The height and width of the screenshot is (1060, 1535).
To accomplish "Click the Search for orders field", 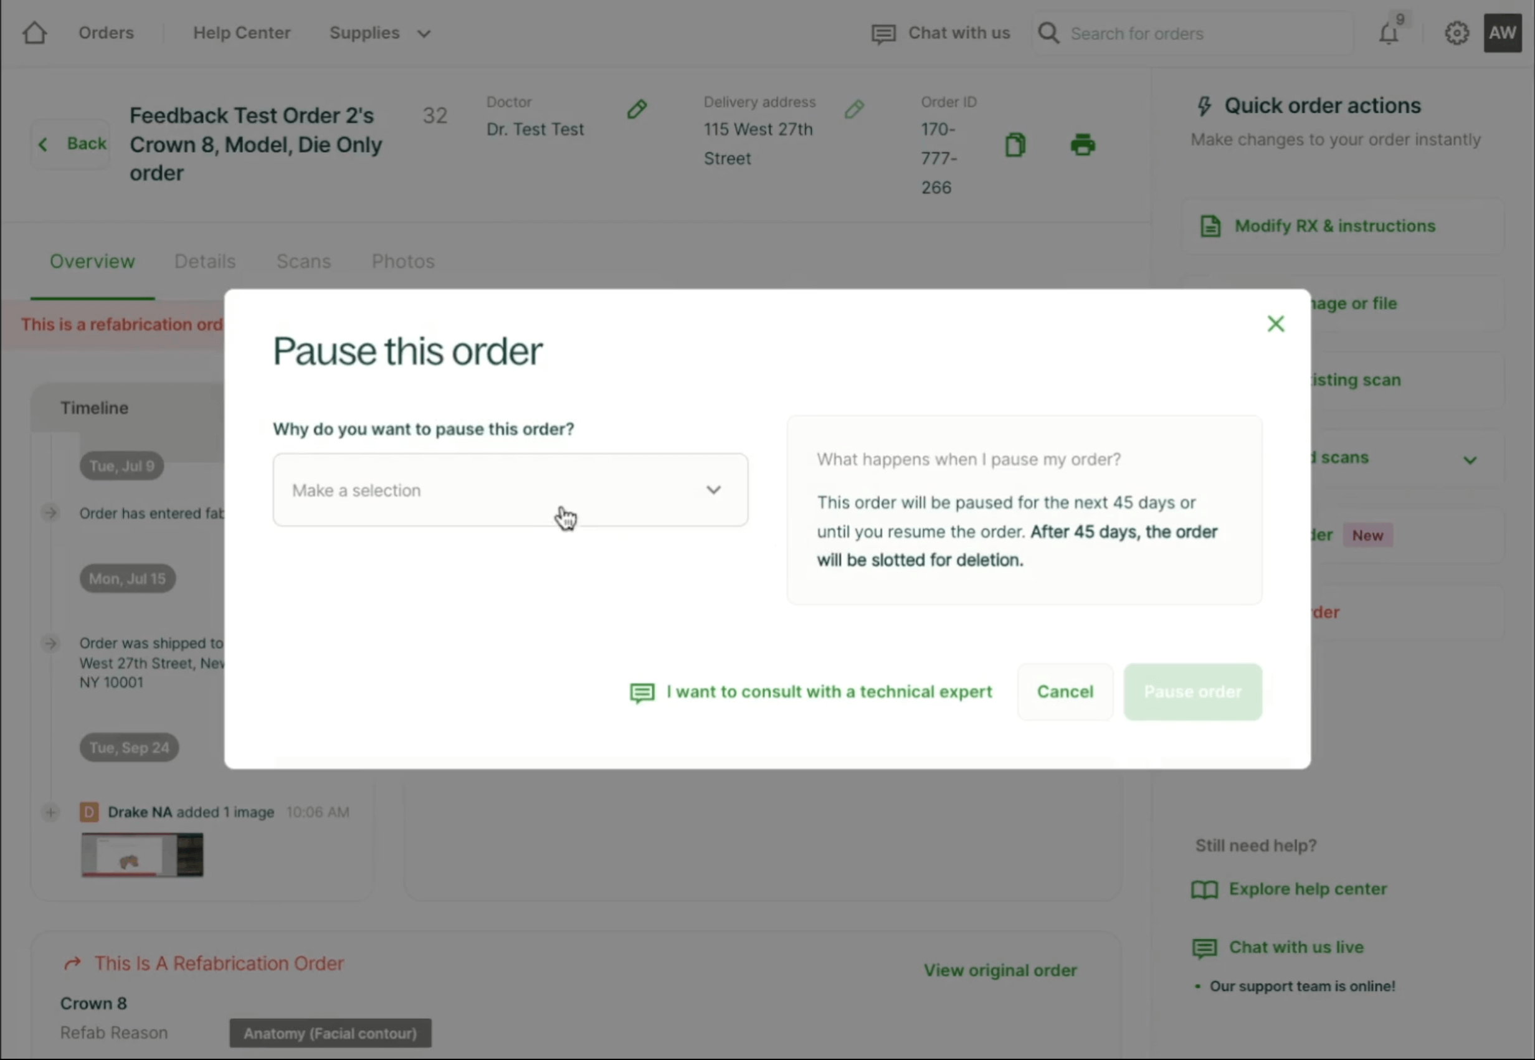I will coord(1192,33).
